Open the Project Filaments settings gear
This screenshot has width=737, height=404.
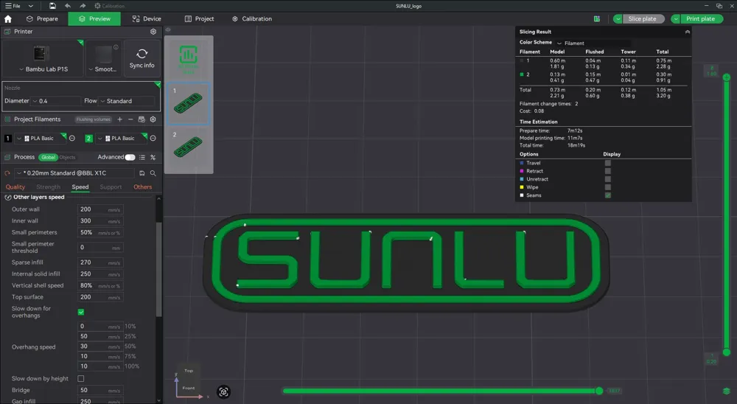(x=153, y=119)
